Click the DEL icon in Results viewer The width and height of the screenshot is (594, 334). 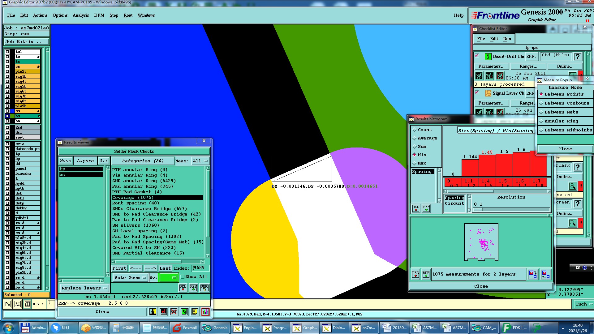click(183, 288)
